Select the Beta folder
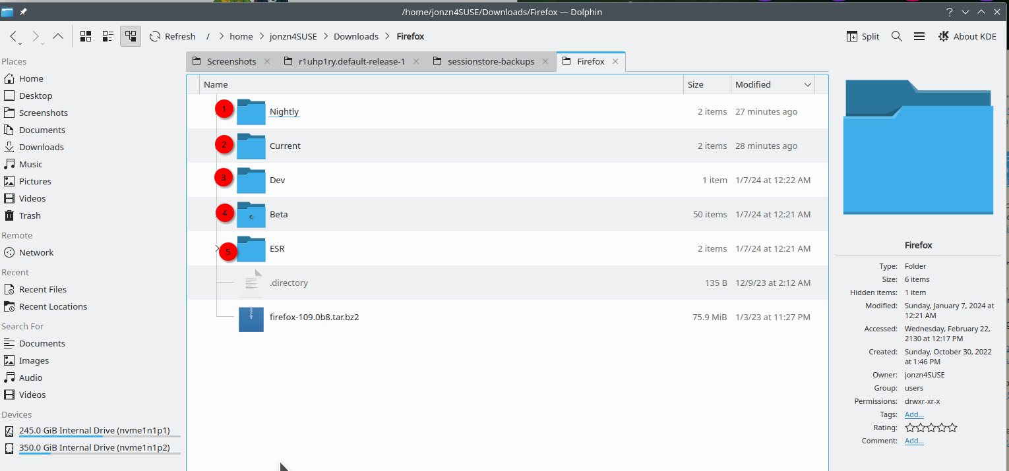Viewport: 1009px width, 471px height. (278, 214)
